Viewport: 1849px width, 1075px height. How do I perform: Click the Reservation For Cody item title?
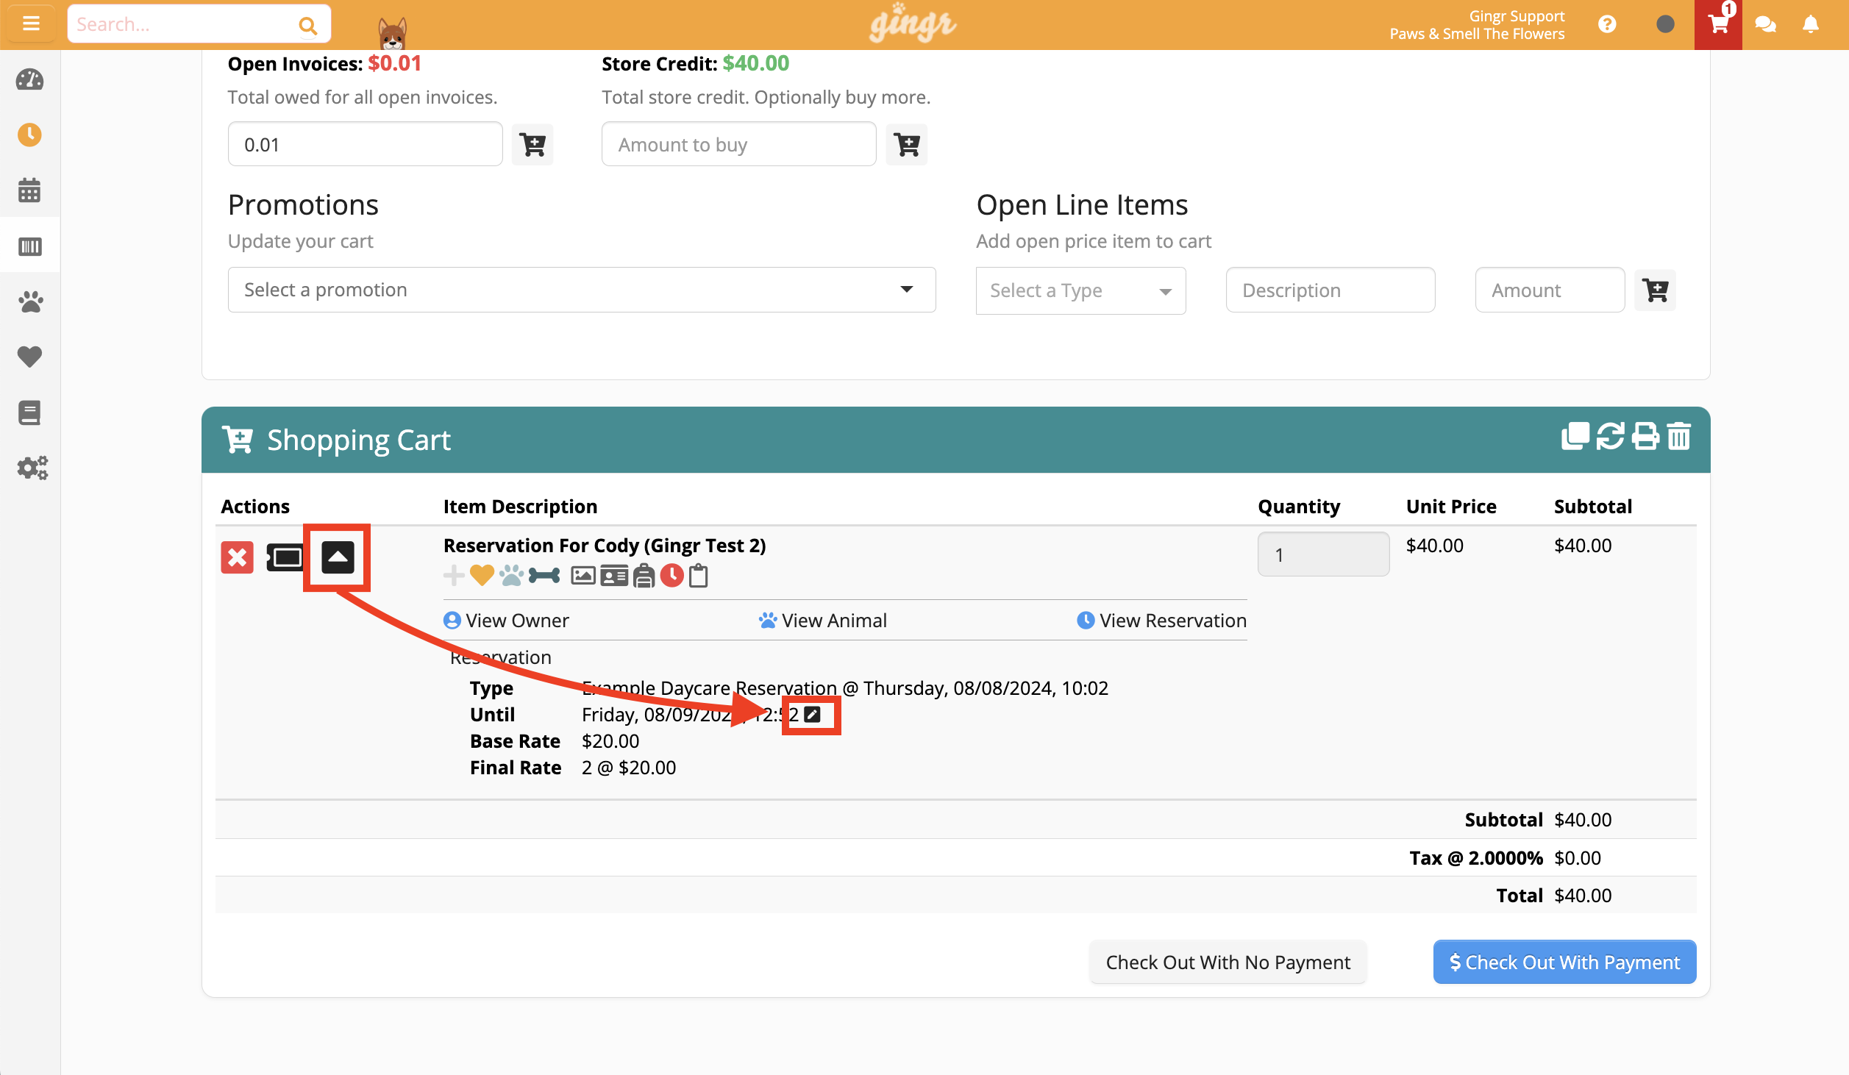(x=605, y=546)
